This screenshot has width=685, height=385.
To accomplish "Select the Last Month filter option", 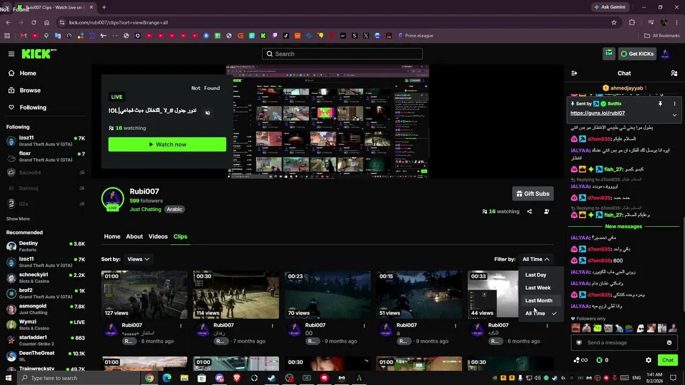I will (x=539, y=301).
